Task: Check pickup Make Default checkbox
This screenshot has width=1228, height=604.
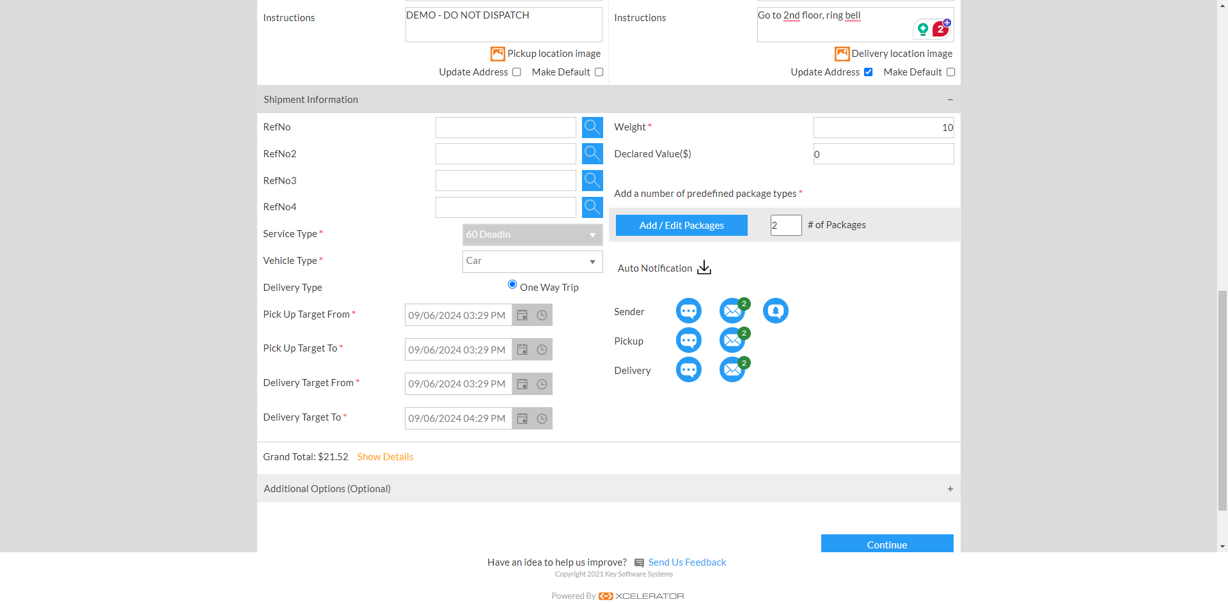Action: 599,72
